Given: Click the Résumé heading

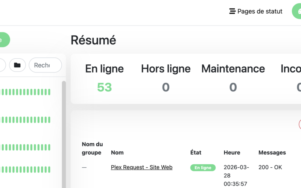Looking at the screenshot, I should (x=93, y=40).
